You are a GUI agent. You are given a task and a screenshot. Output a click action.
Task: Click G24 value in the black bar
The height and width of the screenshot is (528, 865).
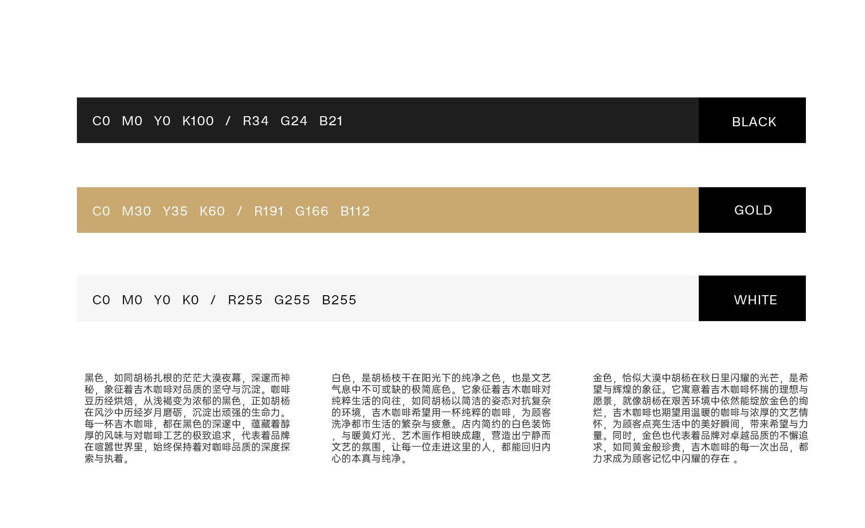pyautogui.click(x=294, y=121)
